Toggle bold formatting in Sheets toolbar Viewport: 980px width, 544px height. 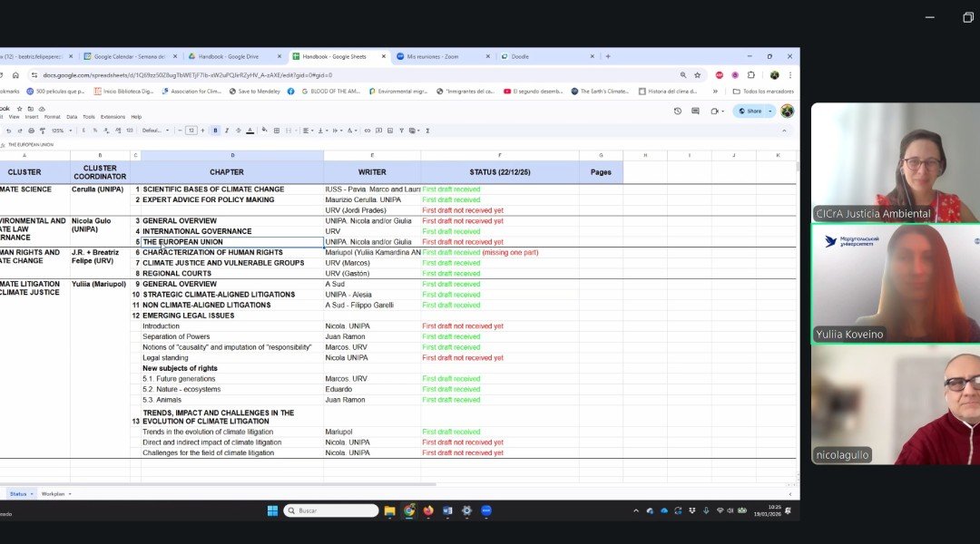click(x=215, y=131)
